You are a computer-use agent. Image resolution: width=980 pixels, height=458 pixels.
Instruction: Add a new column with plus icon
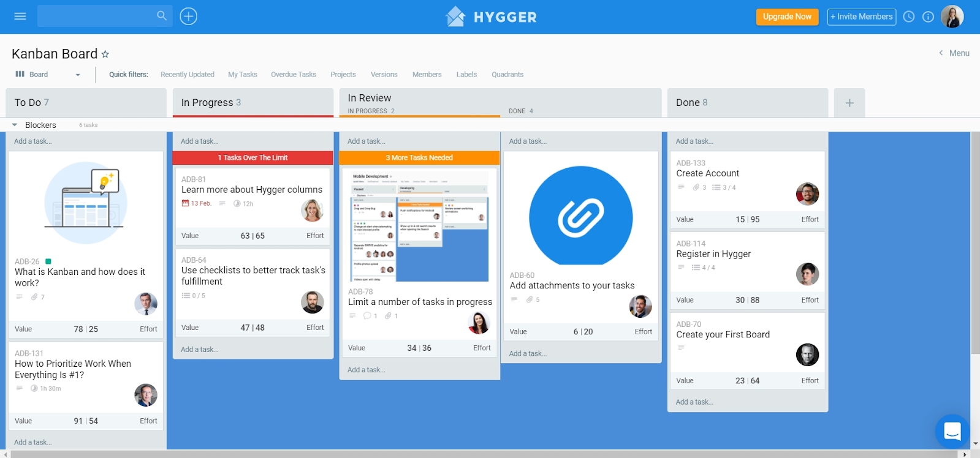(849, 103)
